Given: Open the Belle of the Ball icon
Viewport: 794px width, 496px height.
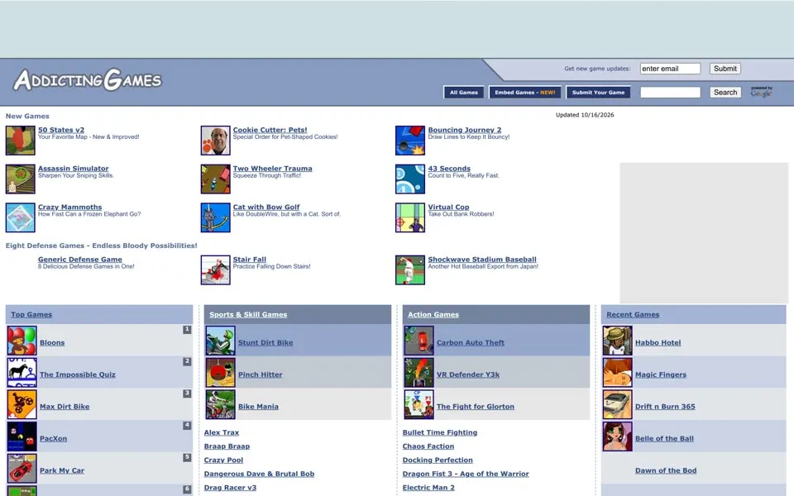Looking at the screenshot, I should 617,436.
